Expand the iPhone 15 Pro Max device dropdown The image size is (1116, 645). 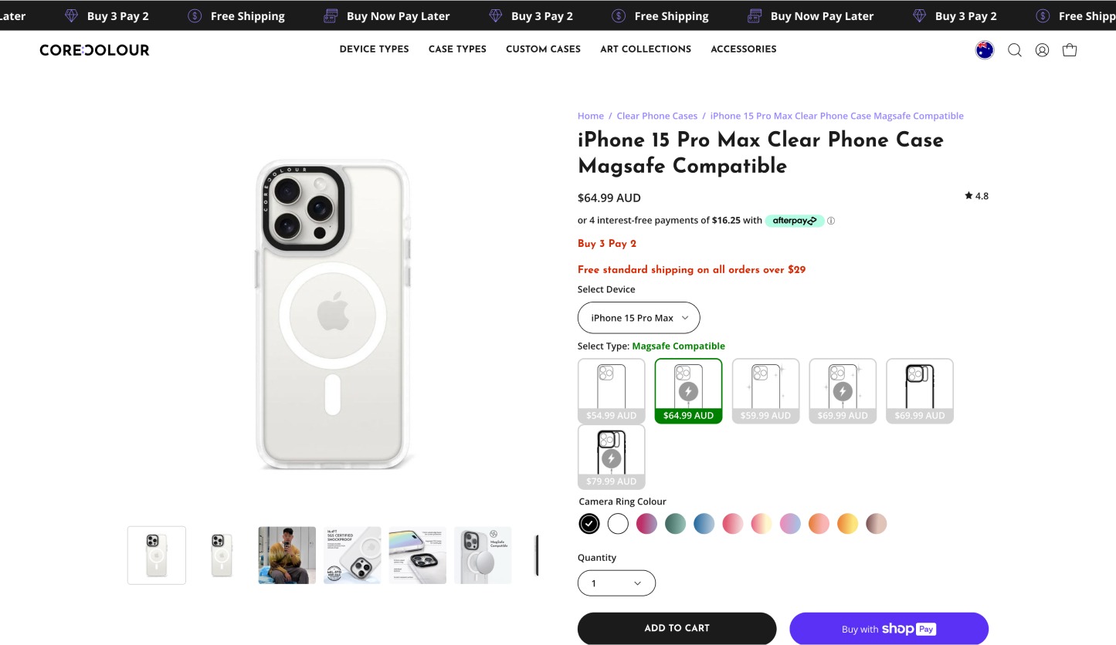(x=639, y=318)
